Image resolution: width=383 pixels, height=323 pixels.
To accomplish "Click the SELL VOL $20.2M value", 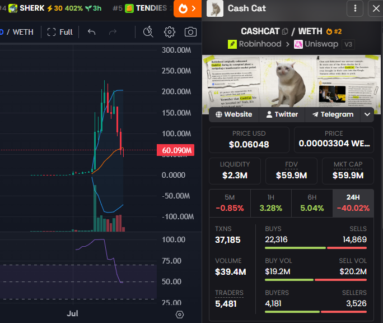I will (x=353, y=271).
